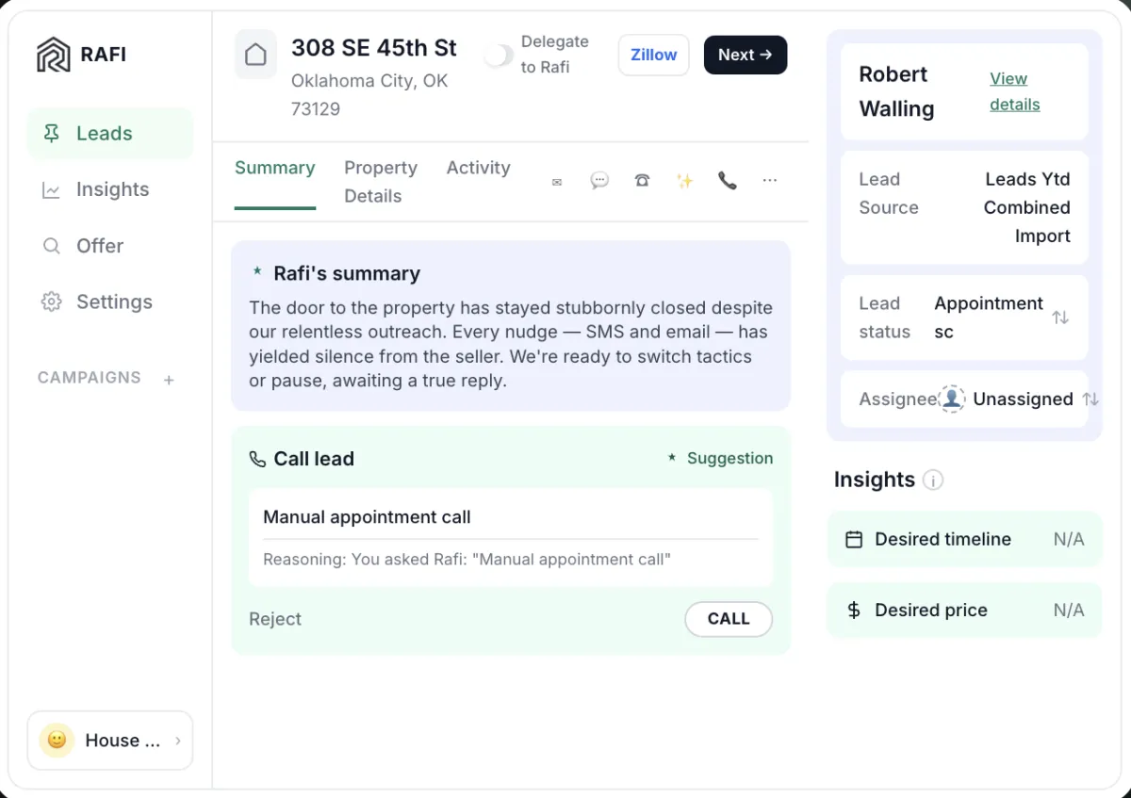Click Oklahoma City, OK 73129 text

tap(369, 95)
